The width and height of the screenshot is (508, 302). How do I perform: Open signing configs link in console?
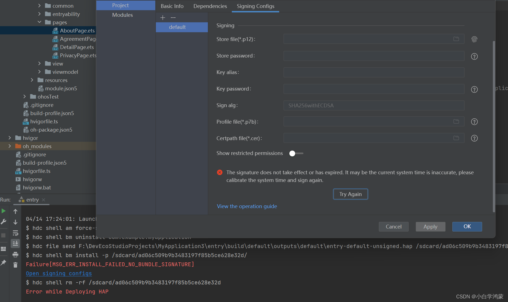point(59,273)
